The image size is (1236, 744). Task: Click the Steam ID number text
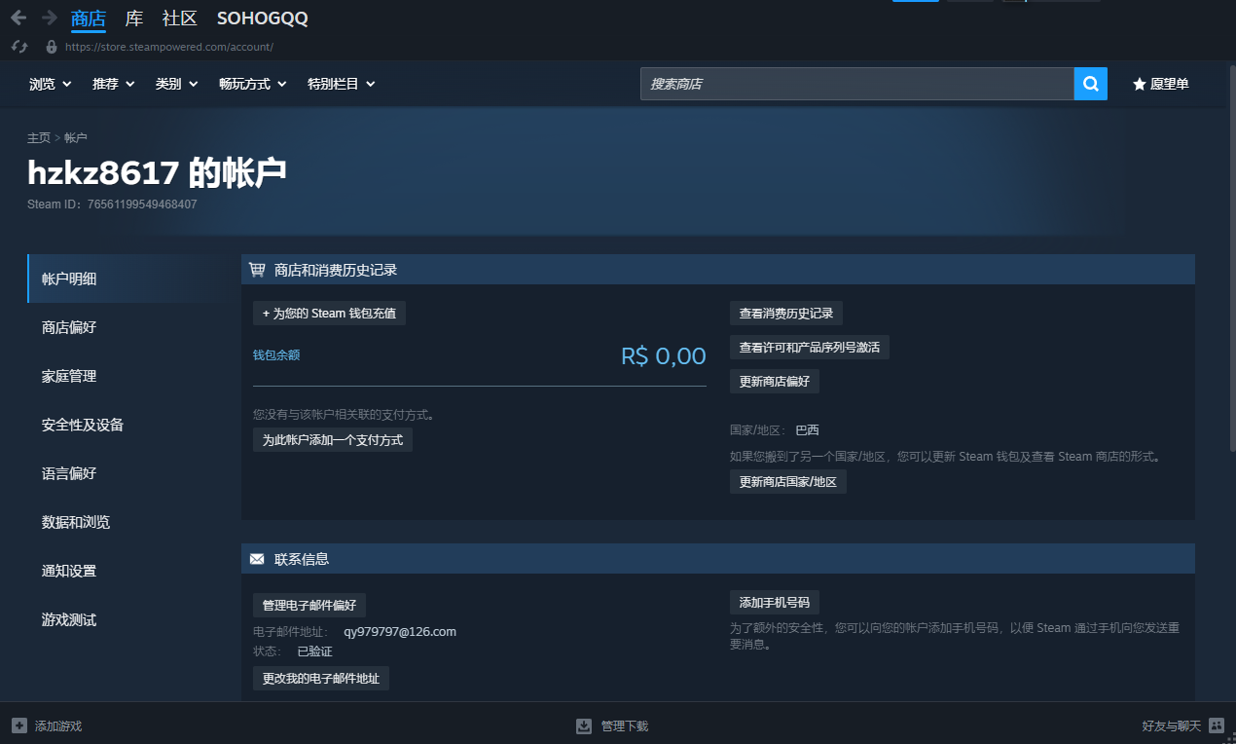click(142, 205)
